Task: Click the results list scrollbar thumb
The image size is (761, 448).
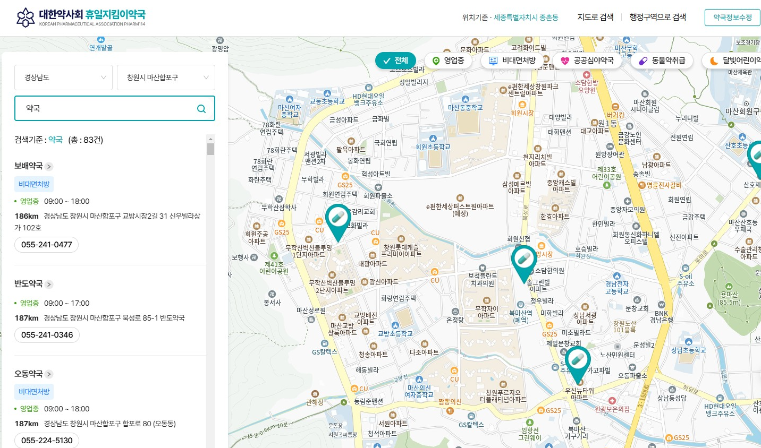Action: (x=211, y=149)
